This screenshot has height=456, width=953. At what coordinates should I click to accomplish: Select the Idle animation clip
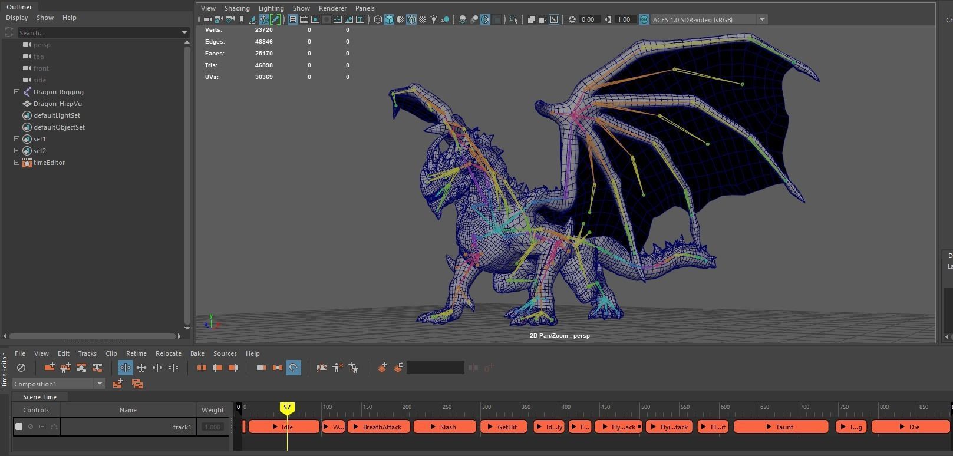tap(283, 427)
